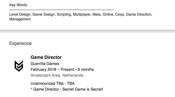Click the '9 months' duration text

point(86,69)
